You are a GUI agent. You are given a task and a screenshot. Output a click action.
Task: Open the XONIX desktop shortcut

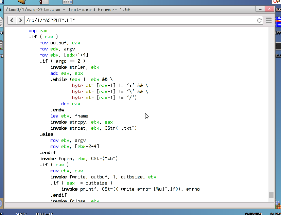point(21,213)
